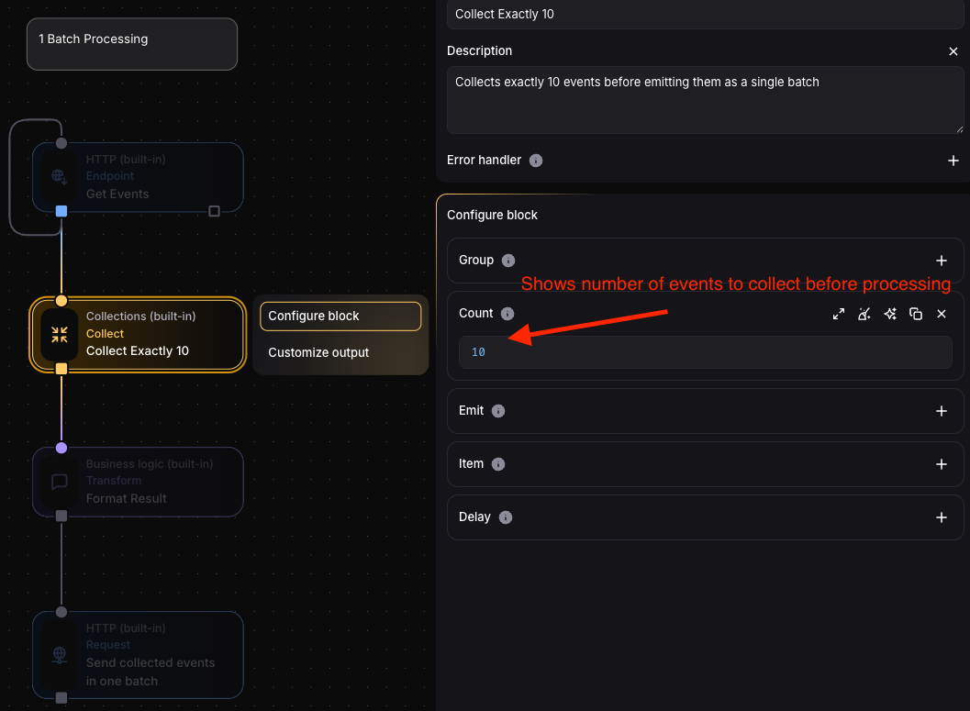Select the Customize output menu item
The width and height of the screenshot is (970, 711).
[x=318, y=352]
